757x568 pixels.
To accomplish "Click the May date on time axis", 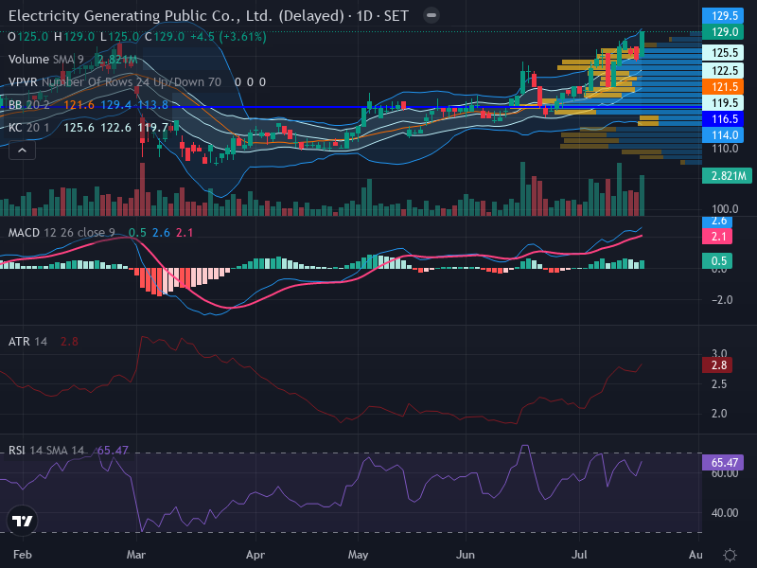I will pos(359,555).
